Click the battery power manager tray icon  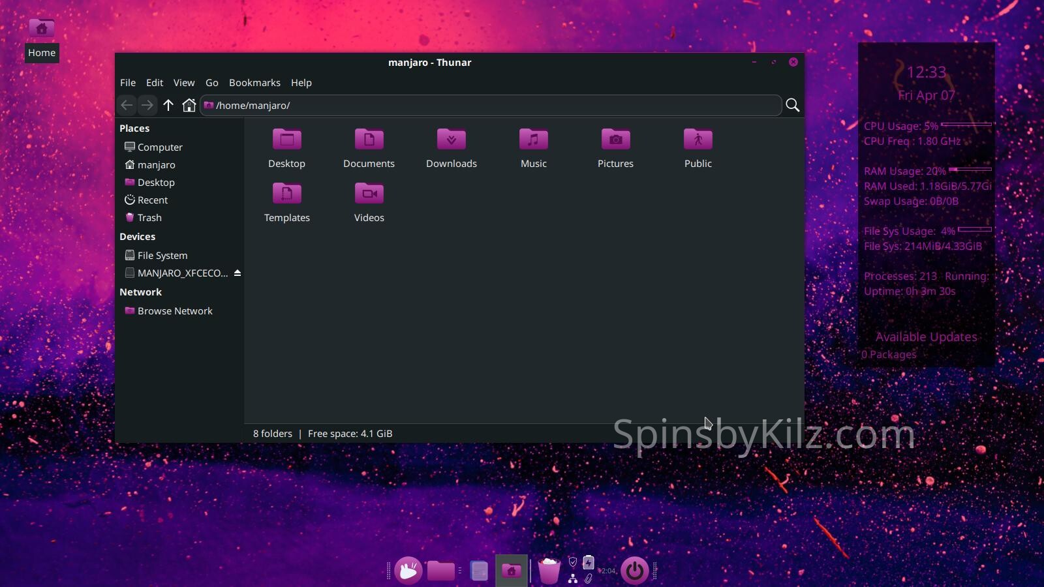tap(589, 562)
